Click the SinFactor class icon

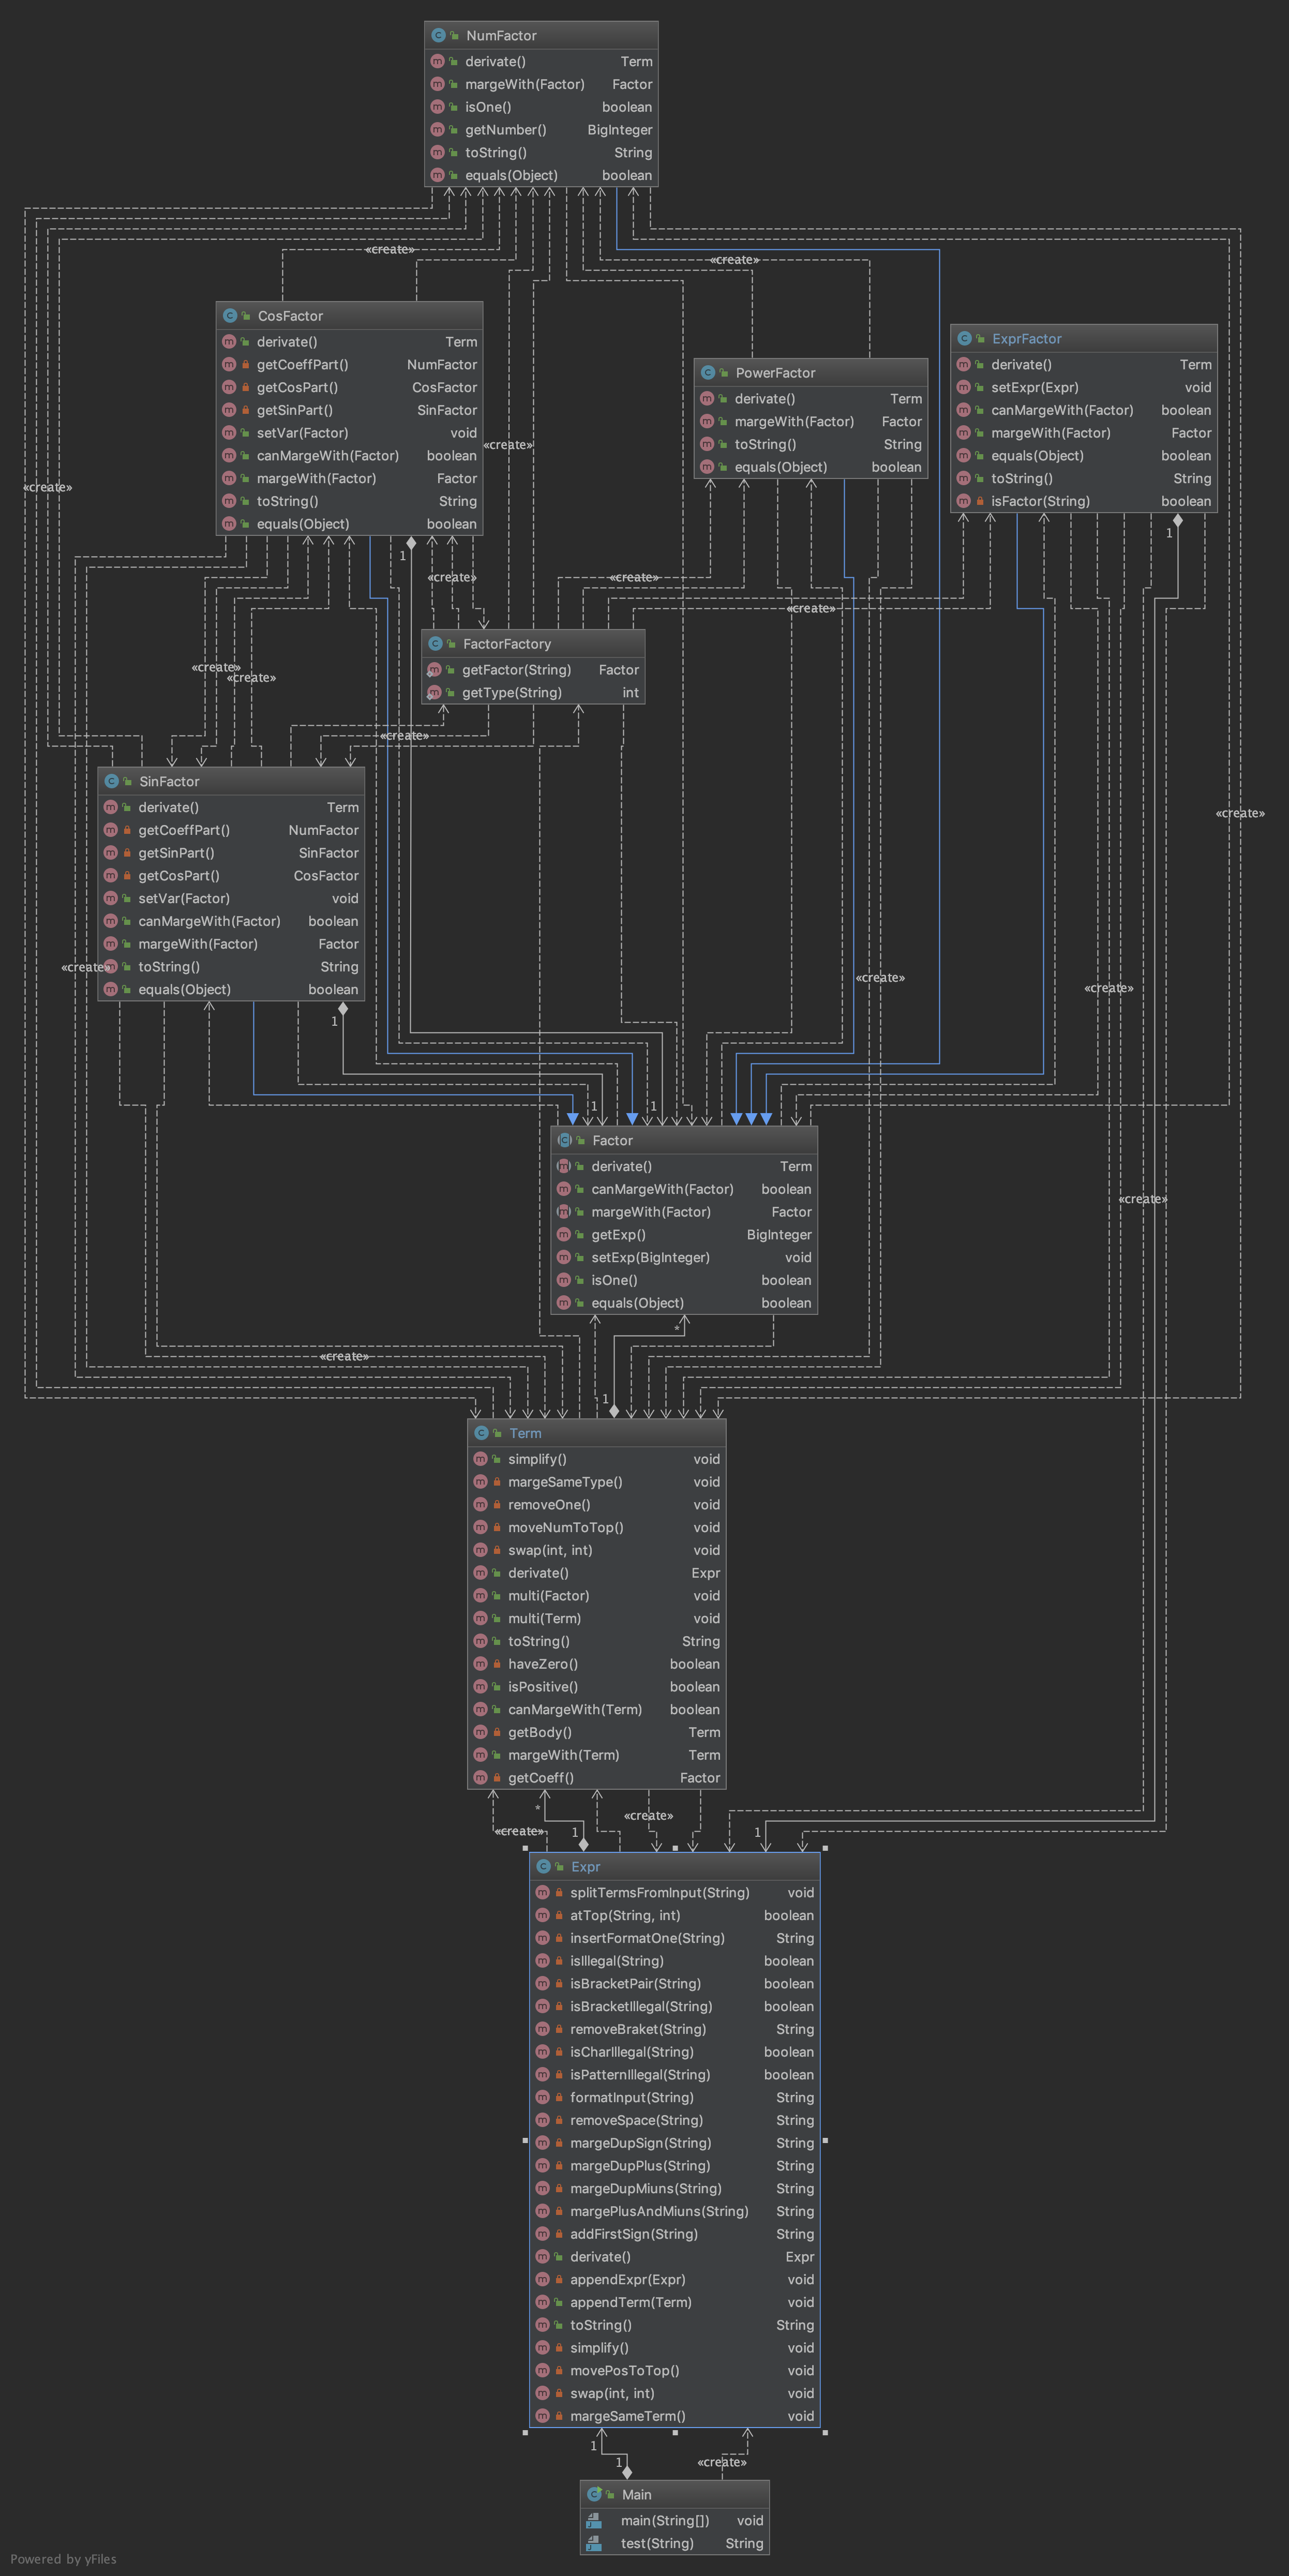[x=112, y=782]
